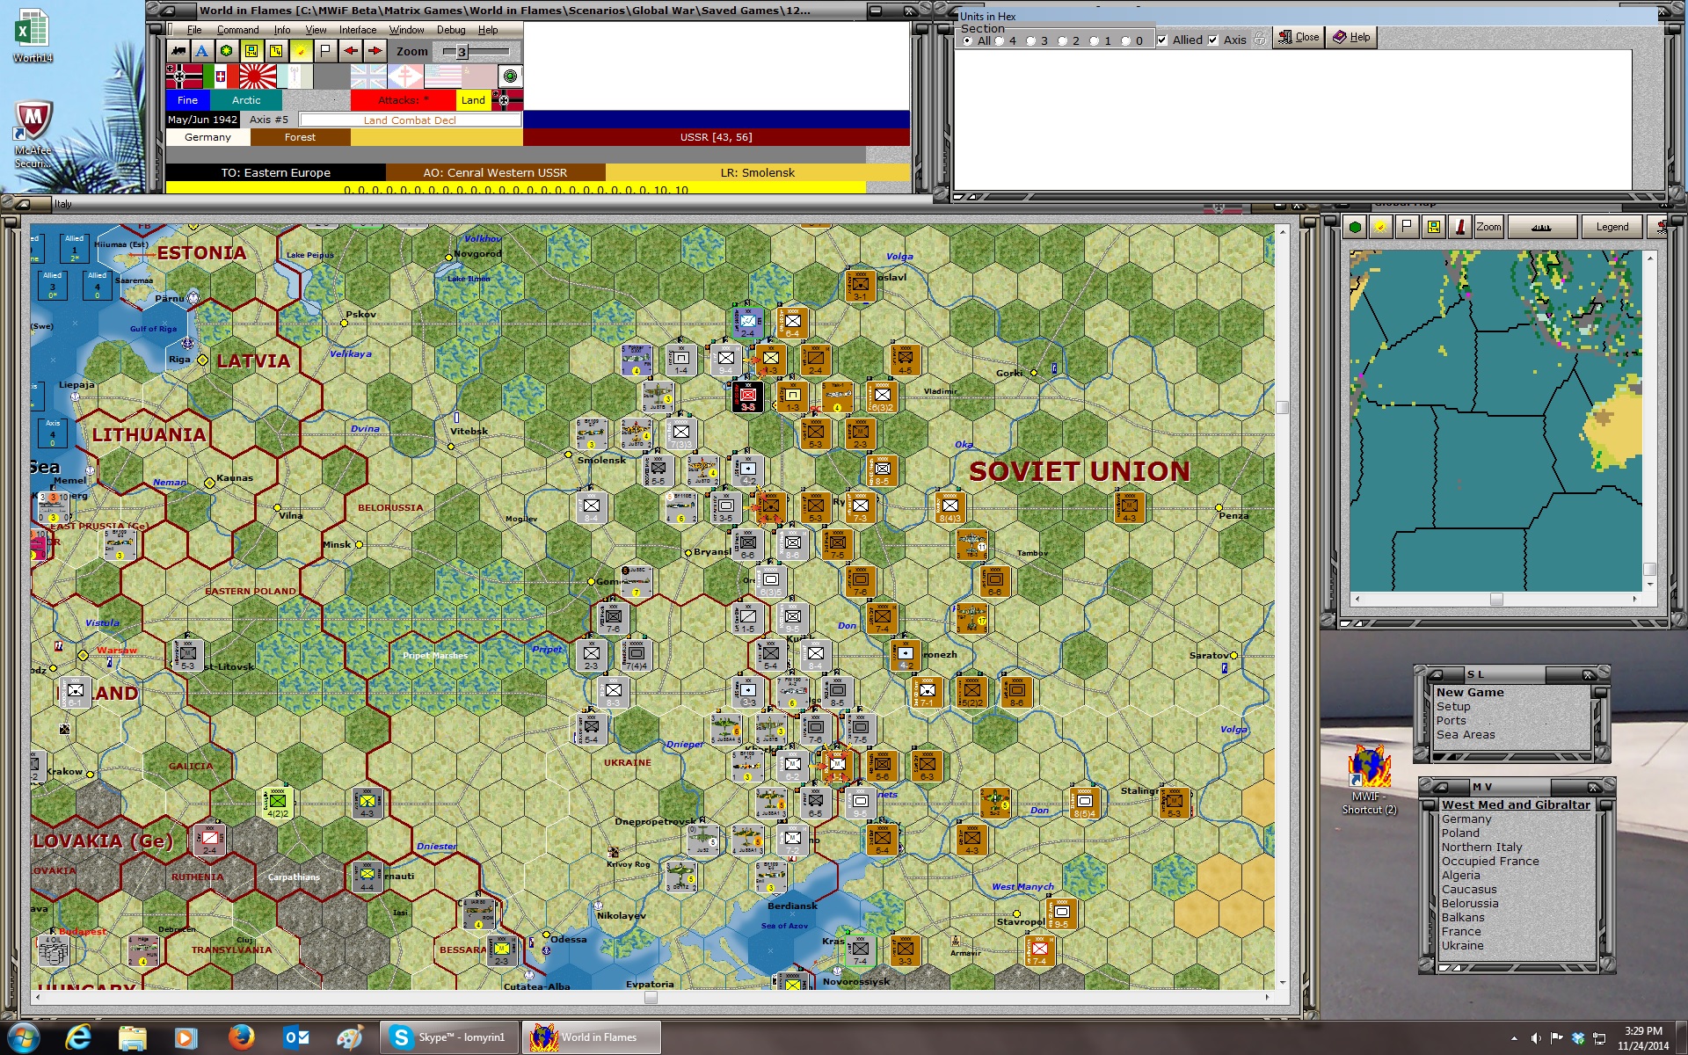This screenshot has width=1688, height=1055.
Task: Click the map vertical scrollbar up arrow
Action: pyautogui.click(x=1283, y=231)
